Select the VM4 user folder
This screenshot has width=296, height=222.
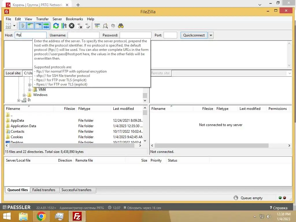[x=40, y=90]
